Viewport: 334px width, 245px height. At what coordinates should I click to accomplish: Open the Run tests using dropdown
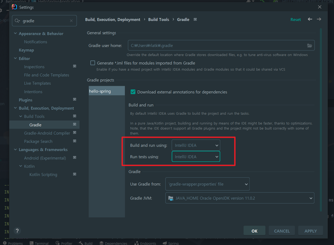click(196, 157)
